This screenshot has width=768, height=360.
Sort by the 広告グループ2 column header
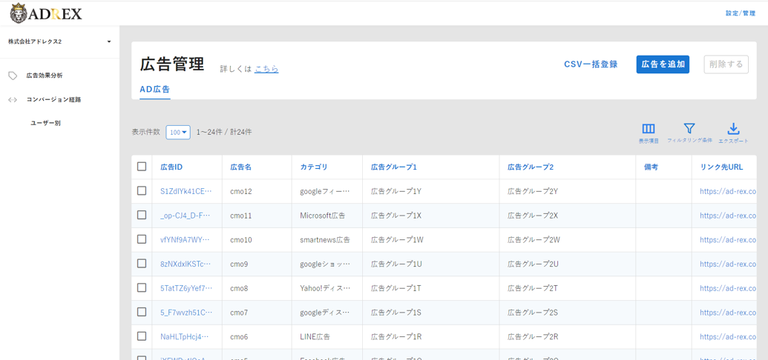pyautogui.click(x=531, y=167)
